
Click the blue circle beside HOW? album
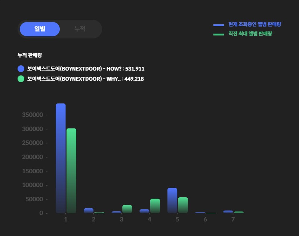(21, 69)
